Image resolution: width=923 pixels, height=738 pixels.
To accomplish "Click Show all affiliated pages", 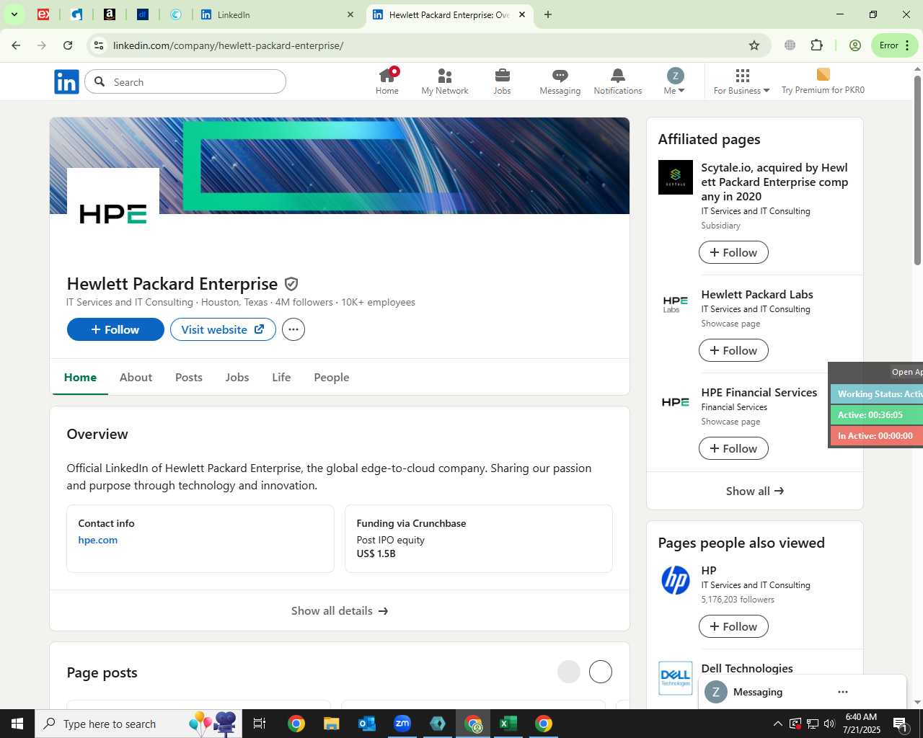I will (x=755, y=491).
